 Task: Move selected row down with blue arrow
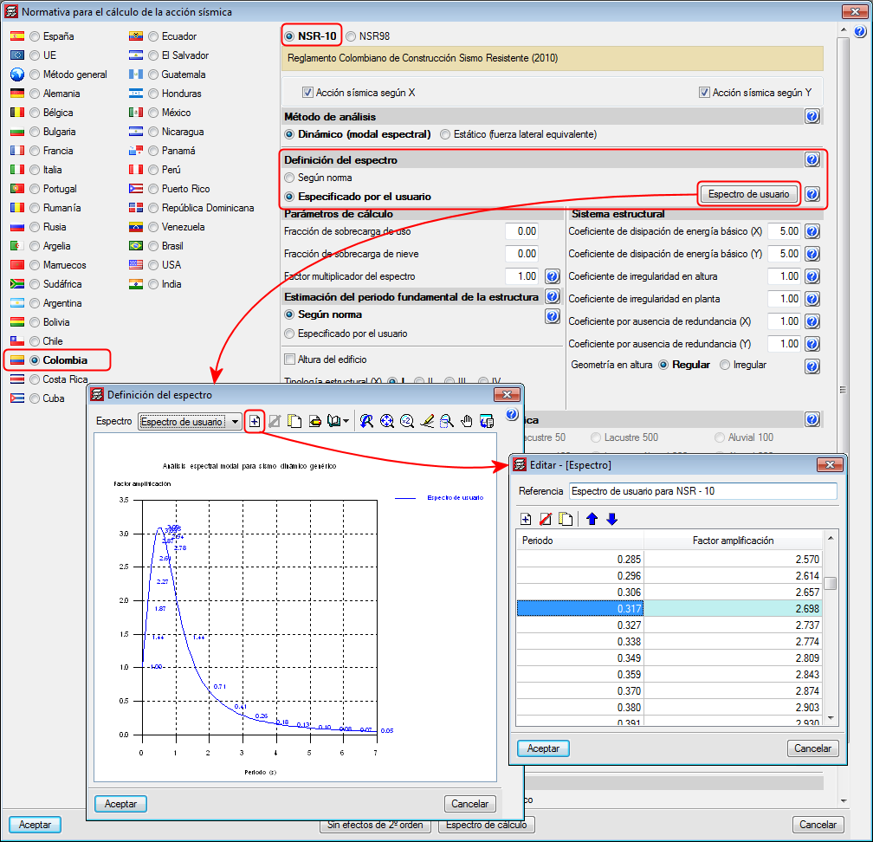tap(611, 519)
